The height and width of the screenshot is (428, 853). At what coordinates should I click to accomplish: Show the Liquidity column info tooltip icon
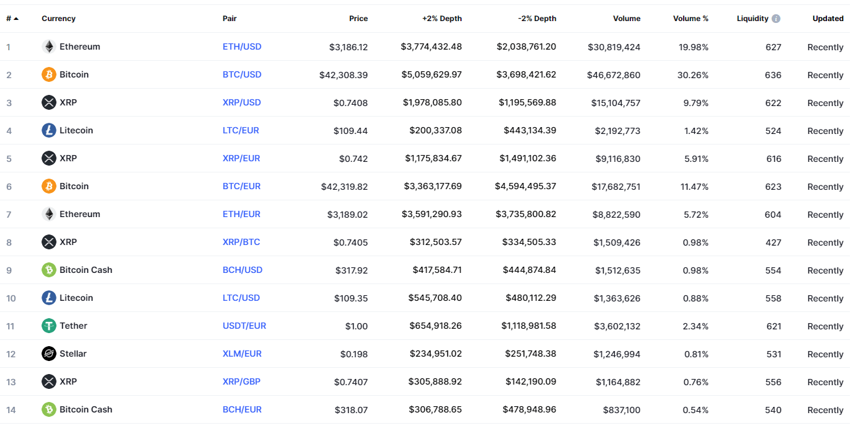[x=776, y=19]
